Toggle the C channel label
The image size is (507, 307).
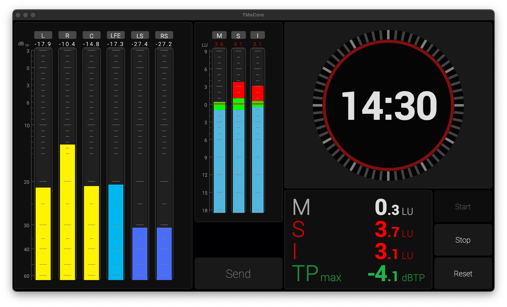(x=91, y=36)
